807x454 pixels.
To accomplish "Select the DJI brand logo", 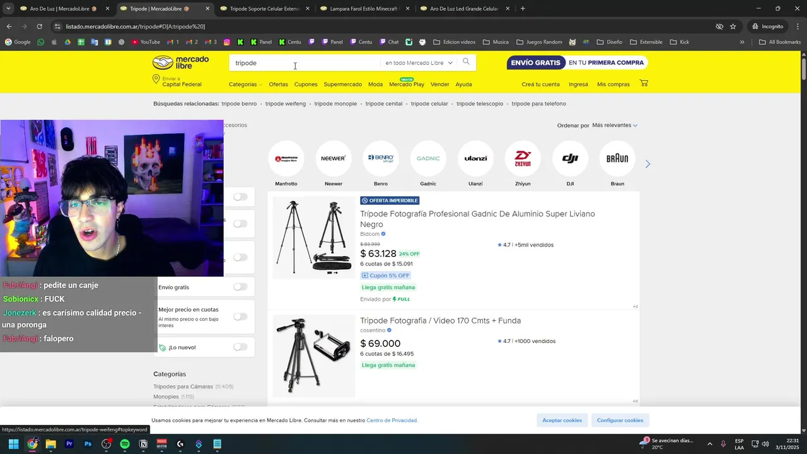I will click(x=570, y=158).
